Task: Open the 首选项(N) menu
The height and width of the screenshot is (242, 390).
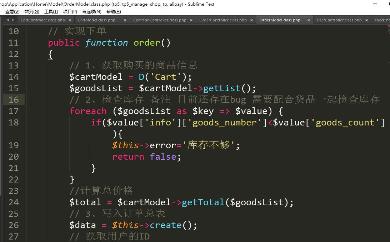Action: (x=92, y=12)
